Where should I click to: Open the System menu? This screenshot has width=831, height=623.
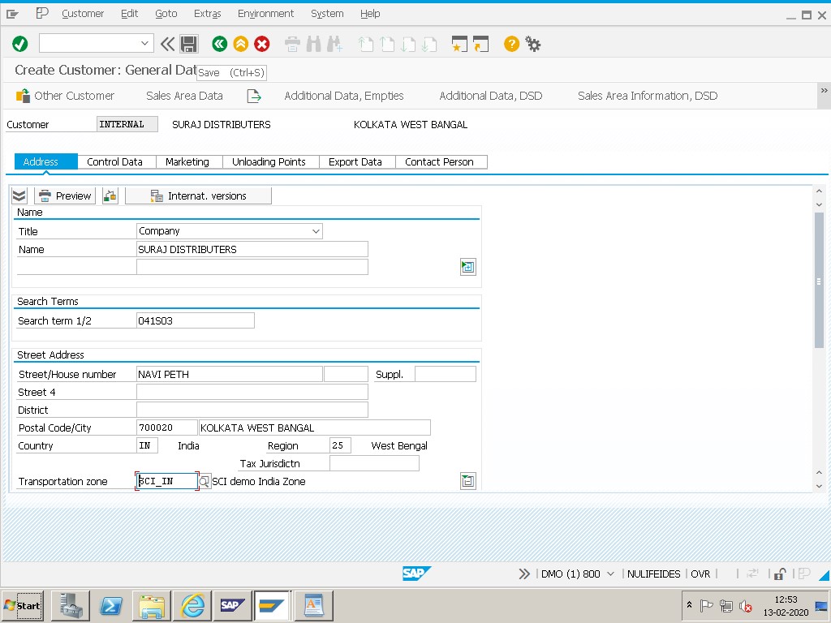[327, 14]
